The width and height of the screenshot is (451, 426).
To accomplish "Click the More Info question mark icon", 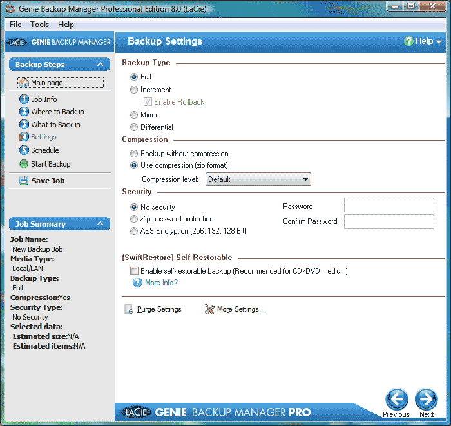I will (x=137, y=283).
